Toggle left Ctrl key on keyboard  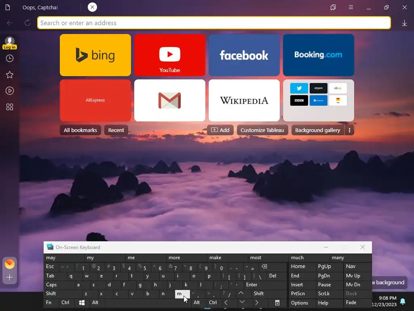[x=67, y=302]
